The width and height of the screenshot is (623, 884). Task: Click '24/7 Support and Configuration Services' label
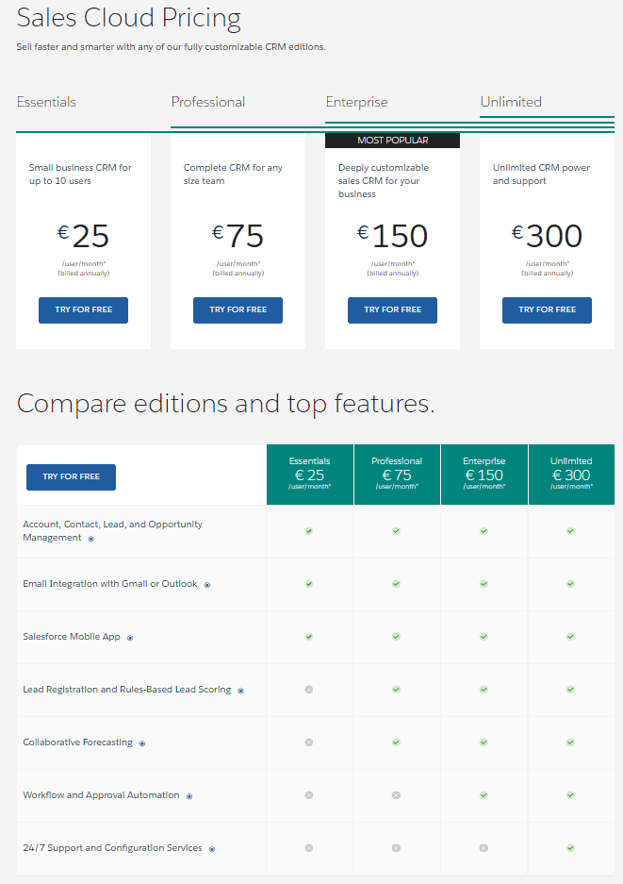pos(112,848)
